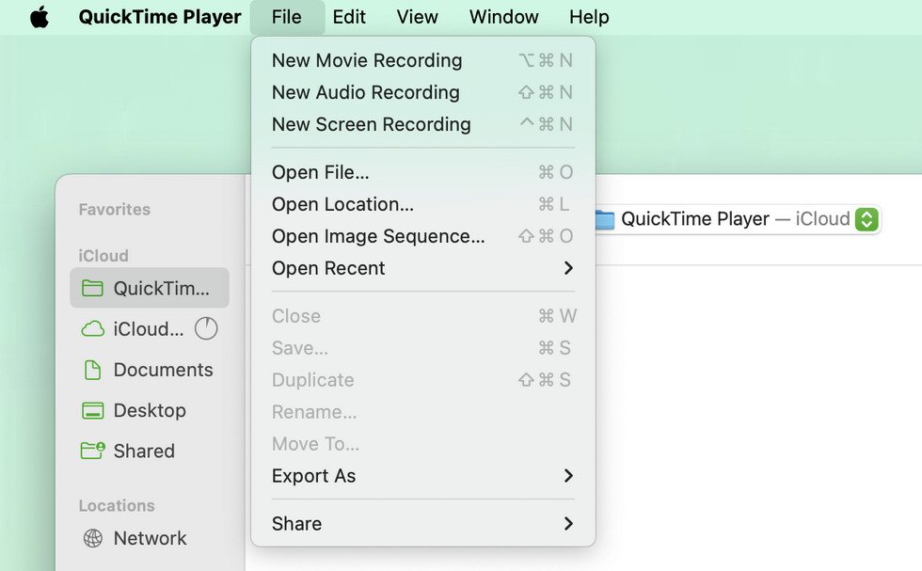Select Open File… menu item
This screenshot has height=571, width=922.
click(x=422, y=172)
